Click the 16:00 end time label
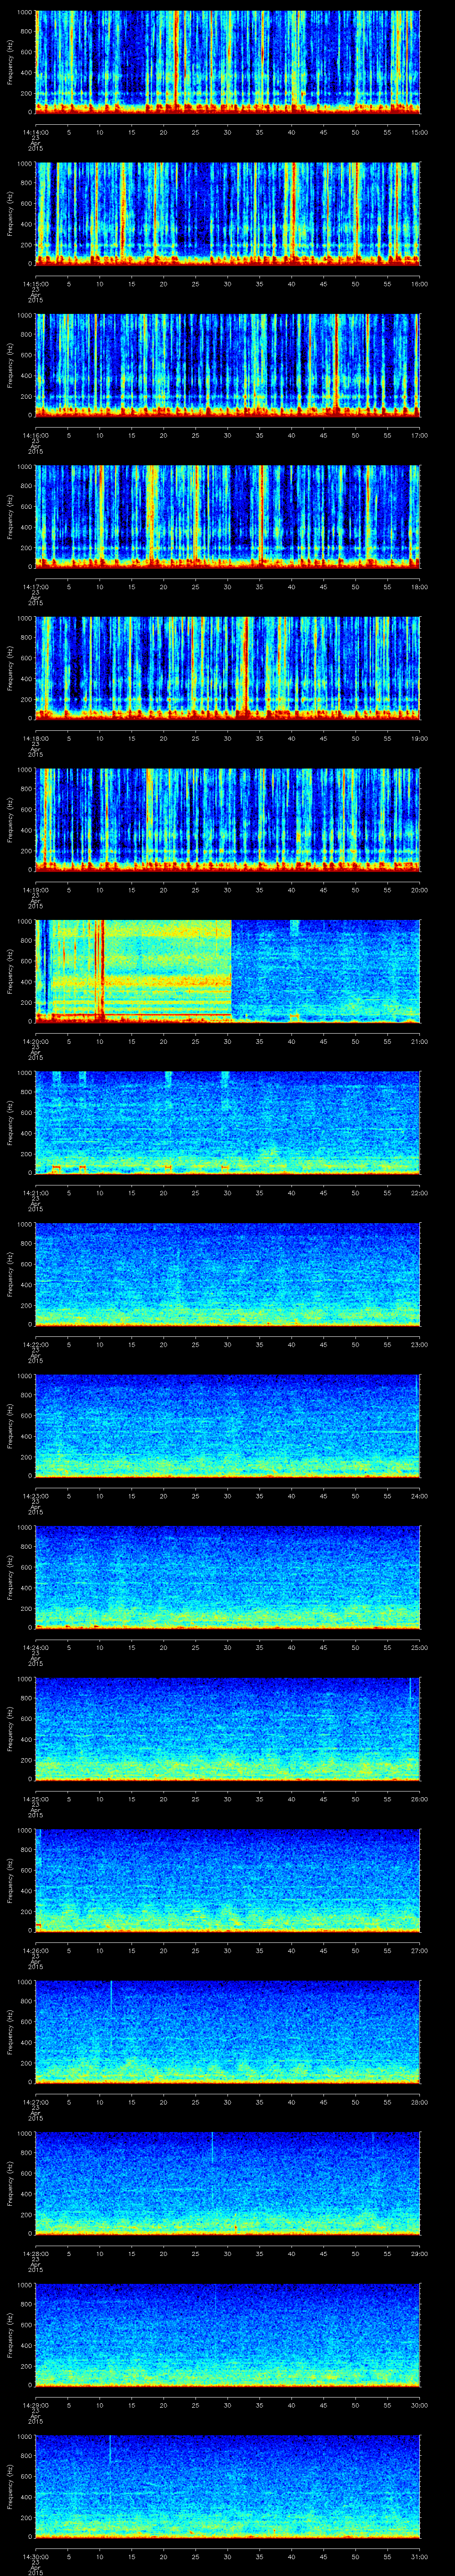Screen dimensions: 455x2576 (x=419, y=284)
